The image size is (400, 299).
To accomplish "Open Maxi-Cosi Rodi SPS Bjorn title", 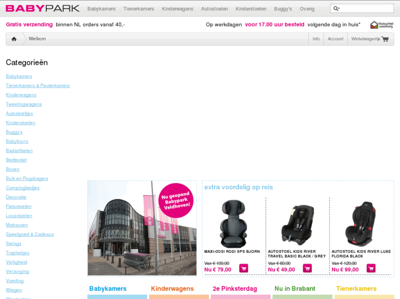I will pos(232,251).
